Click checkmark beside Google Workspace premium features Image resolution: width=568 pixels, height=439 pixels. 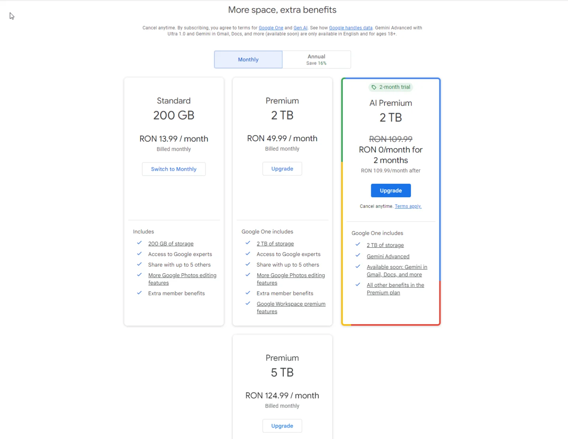248,303
